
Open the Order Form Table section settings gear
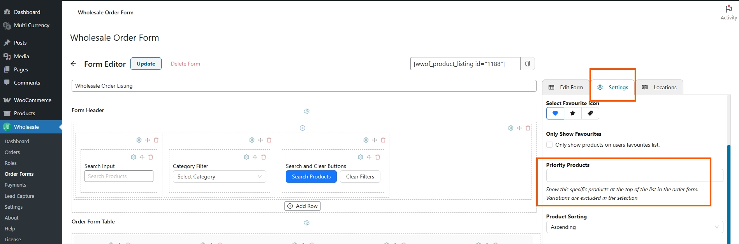(307, 223)
